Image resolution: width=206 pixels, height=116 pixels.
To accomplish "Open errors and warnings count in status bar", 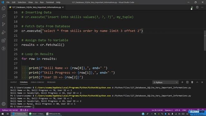I will pos(24,110).
